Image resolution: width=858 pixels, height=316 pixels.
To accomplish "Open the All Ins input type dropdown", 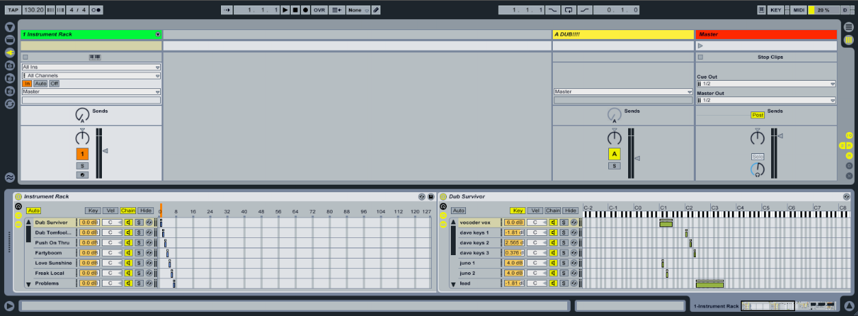I will (x=91, y=67).
